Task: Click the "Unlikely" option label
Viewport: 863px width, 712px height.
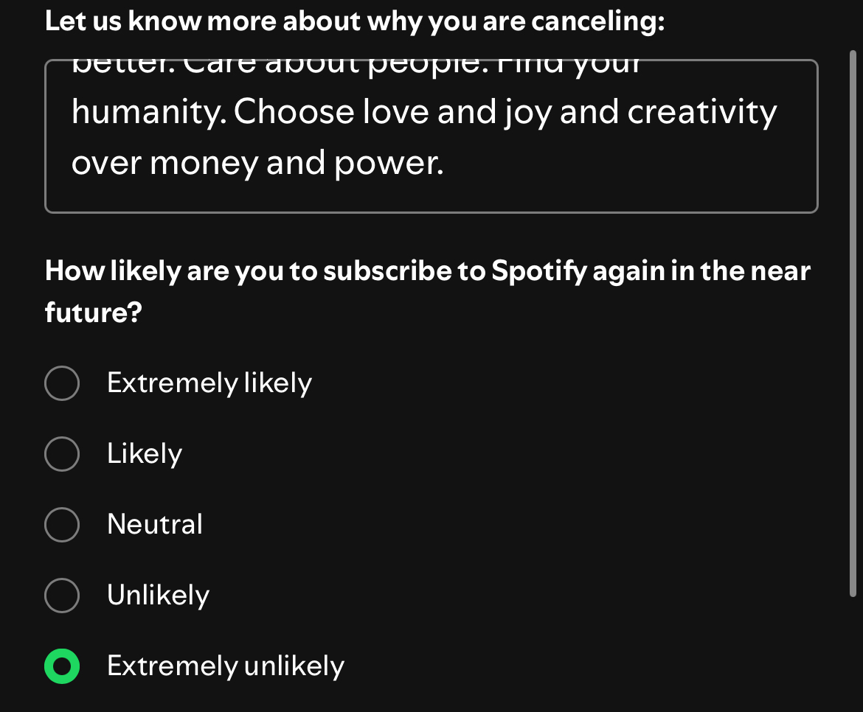Action: (158, 595)
